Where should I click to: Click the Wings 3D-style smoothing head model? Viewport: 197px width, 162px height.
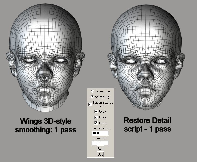click(x=45, y=58)
